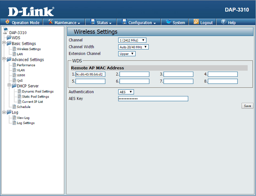
Task: Click the Performance page icon
Action: coord(14,65)
